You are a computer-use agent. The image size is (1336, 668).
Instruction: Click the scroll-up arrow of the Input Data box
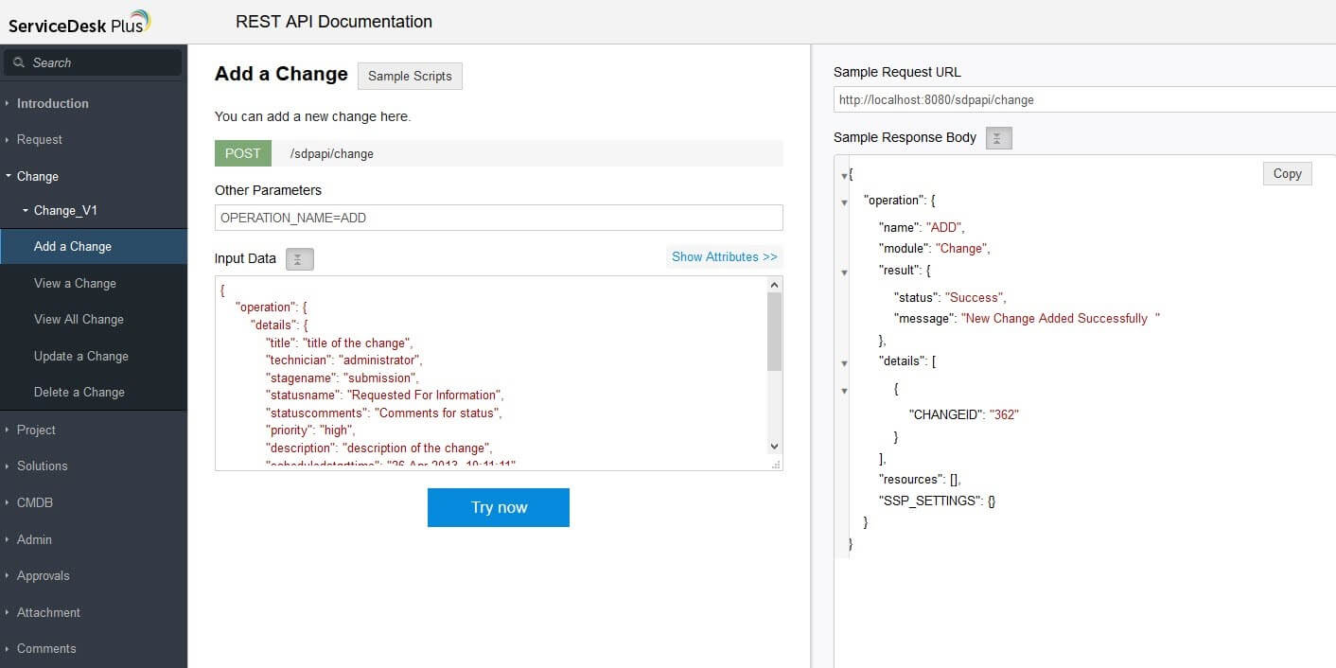tap(774, 284)
